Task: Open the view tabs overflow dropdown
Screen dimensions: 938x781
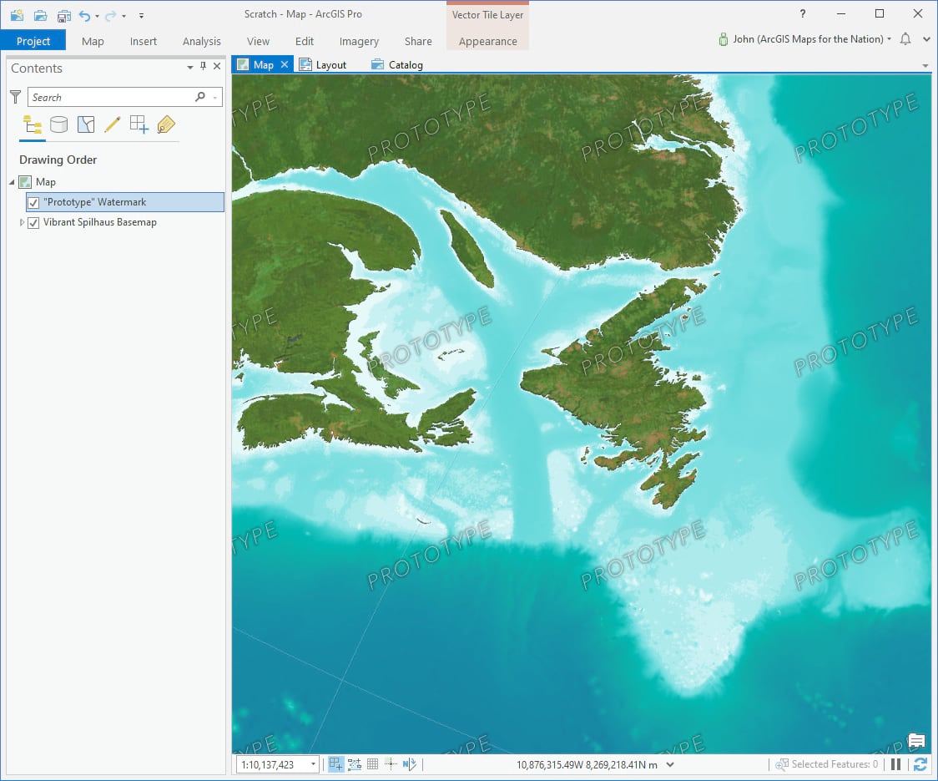Action: 925,65
